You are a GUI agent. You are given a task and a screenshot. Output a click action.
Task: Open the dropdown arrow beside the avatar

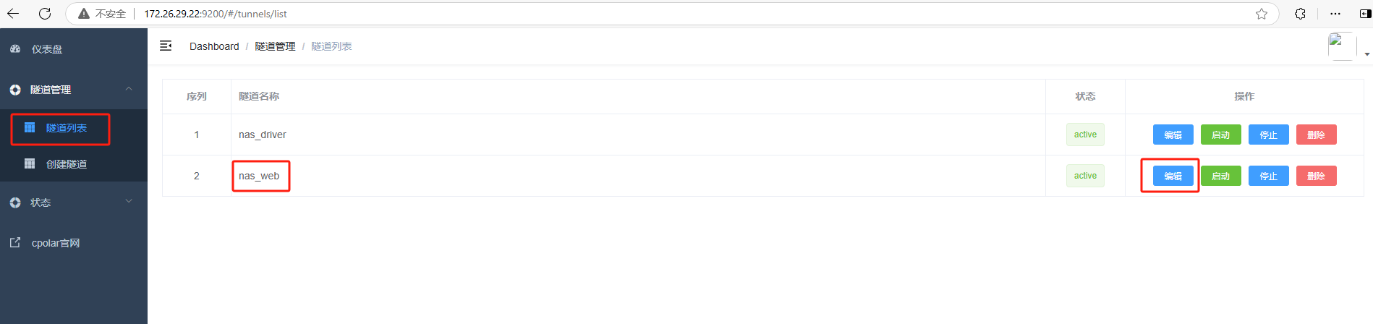1366,54
